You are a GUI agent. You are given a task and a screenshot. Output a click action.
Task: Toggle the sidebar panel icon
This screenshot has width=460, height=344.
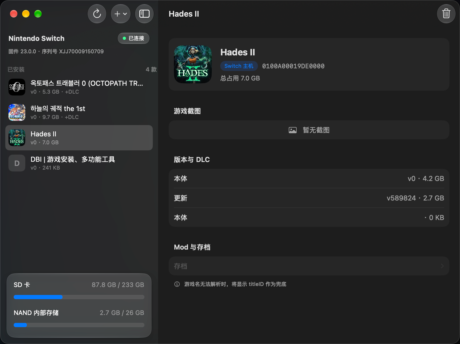(x=144, y=14)
